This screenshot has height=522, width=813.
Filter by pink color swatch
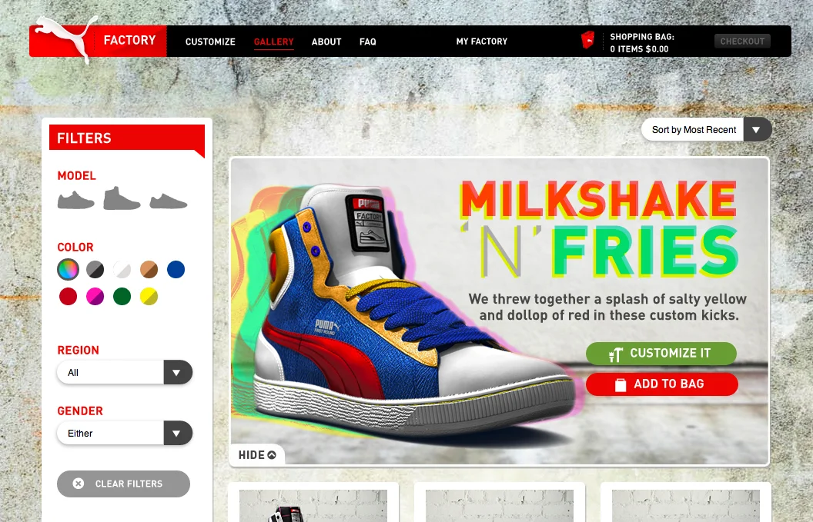95,296
